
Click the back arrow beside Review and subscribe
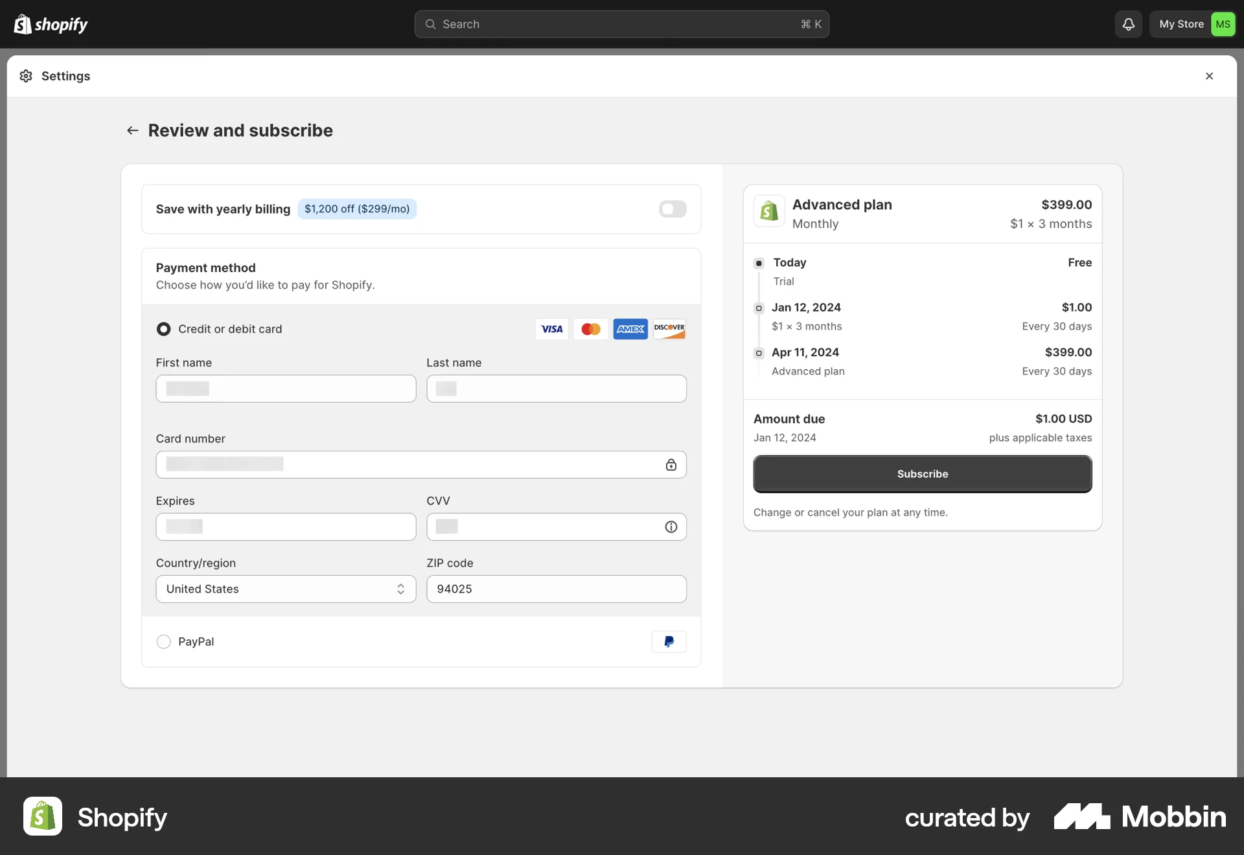pos(132,130)
